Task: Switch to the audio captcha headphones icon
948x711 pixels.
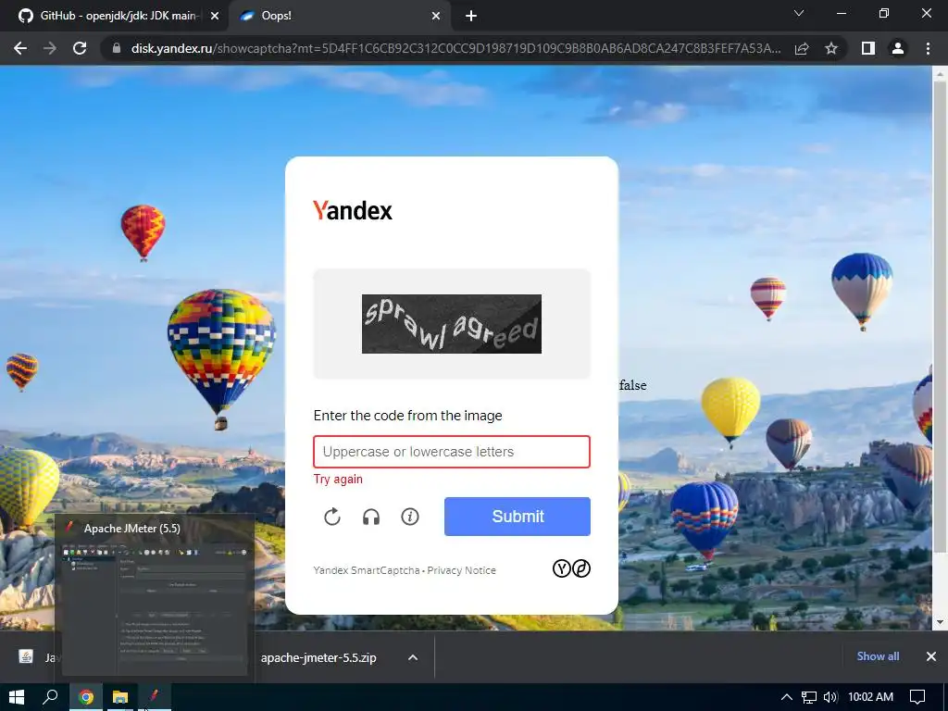Action: tap(371, 517)
